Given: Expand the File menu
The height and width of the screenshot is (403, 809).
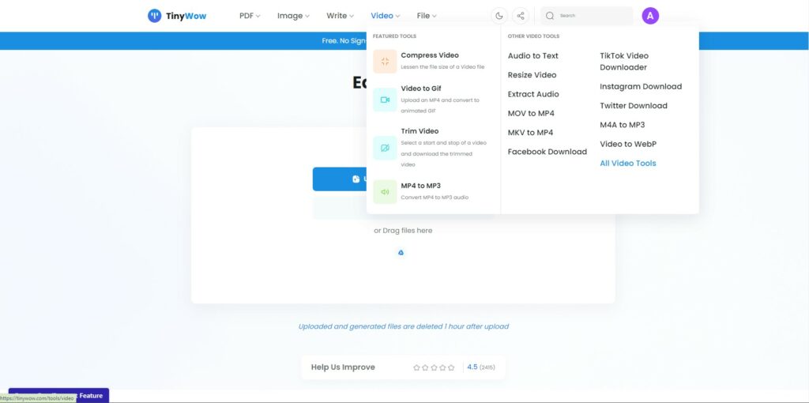Looking at the screenshot, I should (427, 16).
